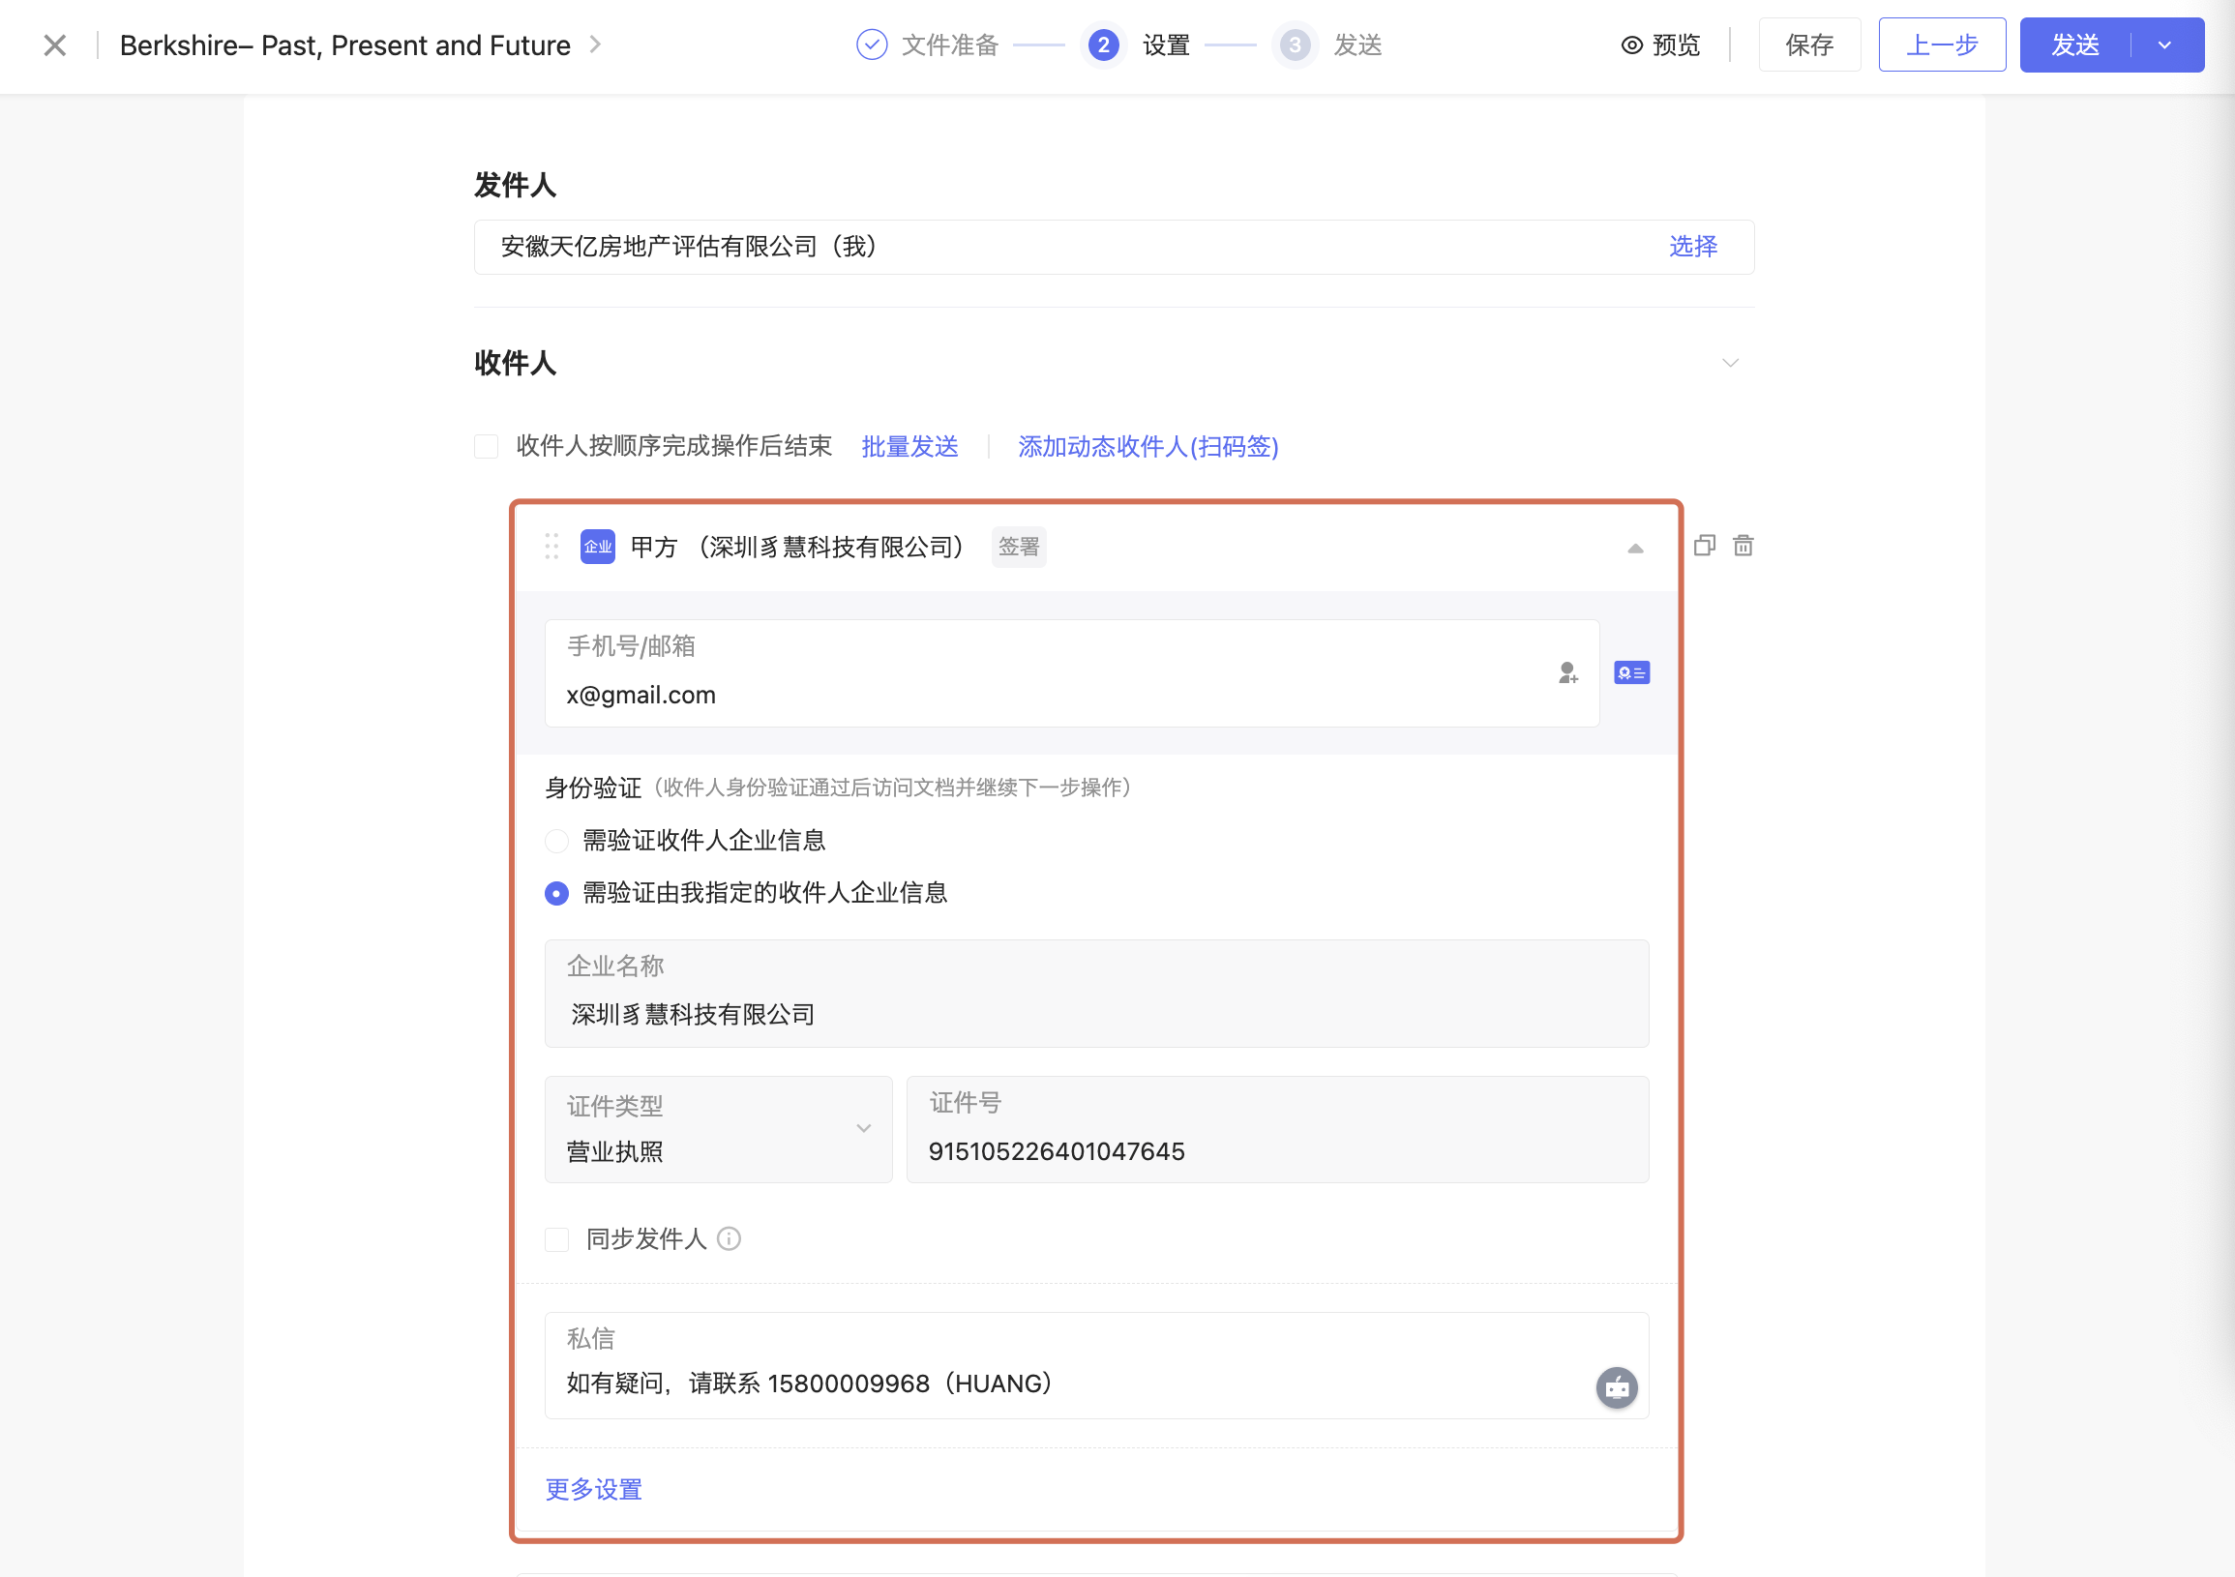Open the blue address book card icon

1630,672
